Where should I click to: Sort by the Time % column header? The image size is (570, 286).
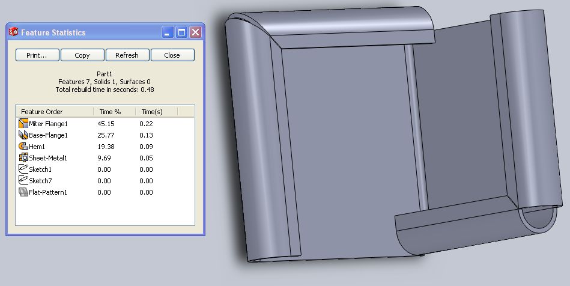(115, 112)
